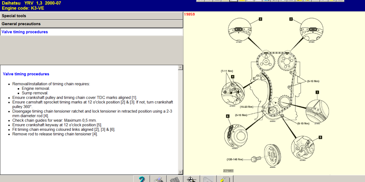The width and height of the screenshot is (365, 182).
Task: Open the Special tools section
Action: (x=92, y=16)
